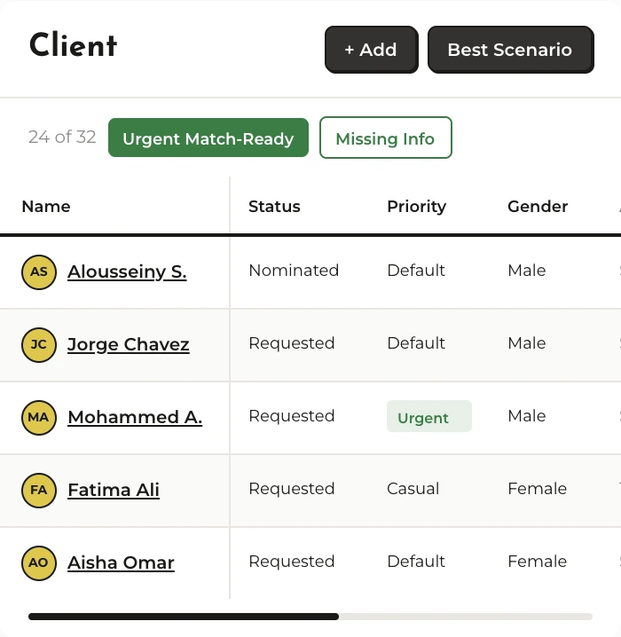Sort by the Gender column header
Viewport: 621px width, 637px height.
tap(538, 207)
